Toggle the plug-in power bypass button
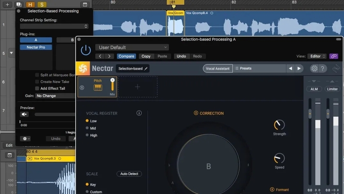 86,50
